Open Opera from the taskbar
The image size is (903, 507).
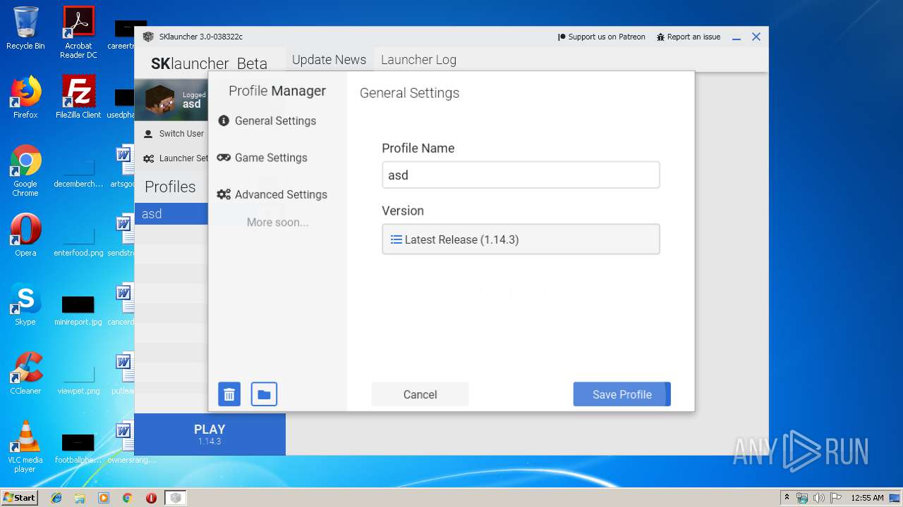151,498
